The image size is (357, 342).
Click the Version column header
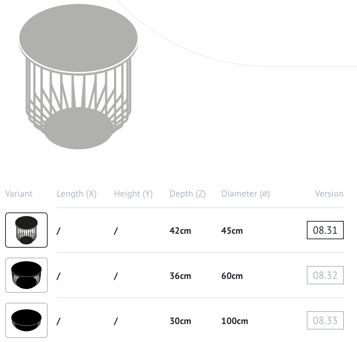[329, 194]
